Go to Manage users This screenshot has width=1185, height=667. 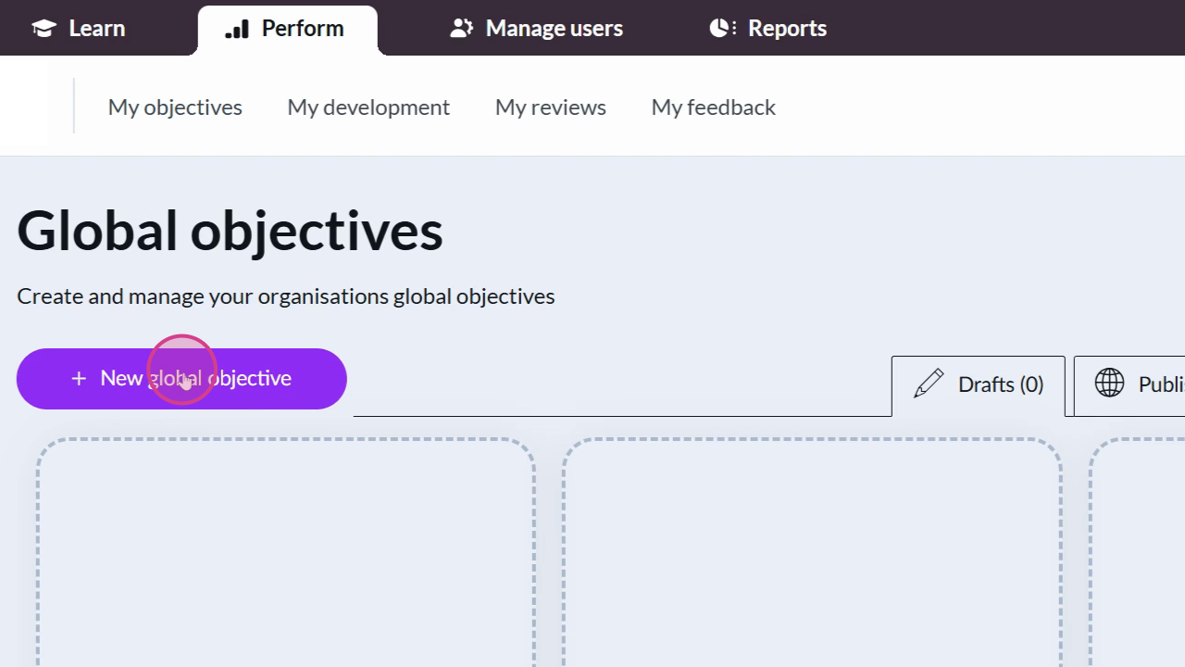(x=554, y=29)
